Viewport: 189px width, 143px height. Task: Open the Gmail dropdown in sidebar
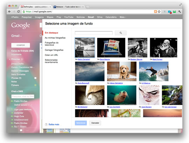[16, 36]
